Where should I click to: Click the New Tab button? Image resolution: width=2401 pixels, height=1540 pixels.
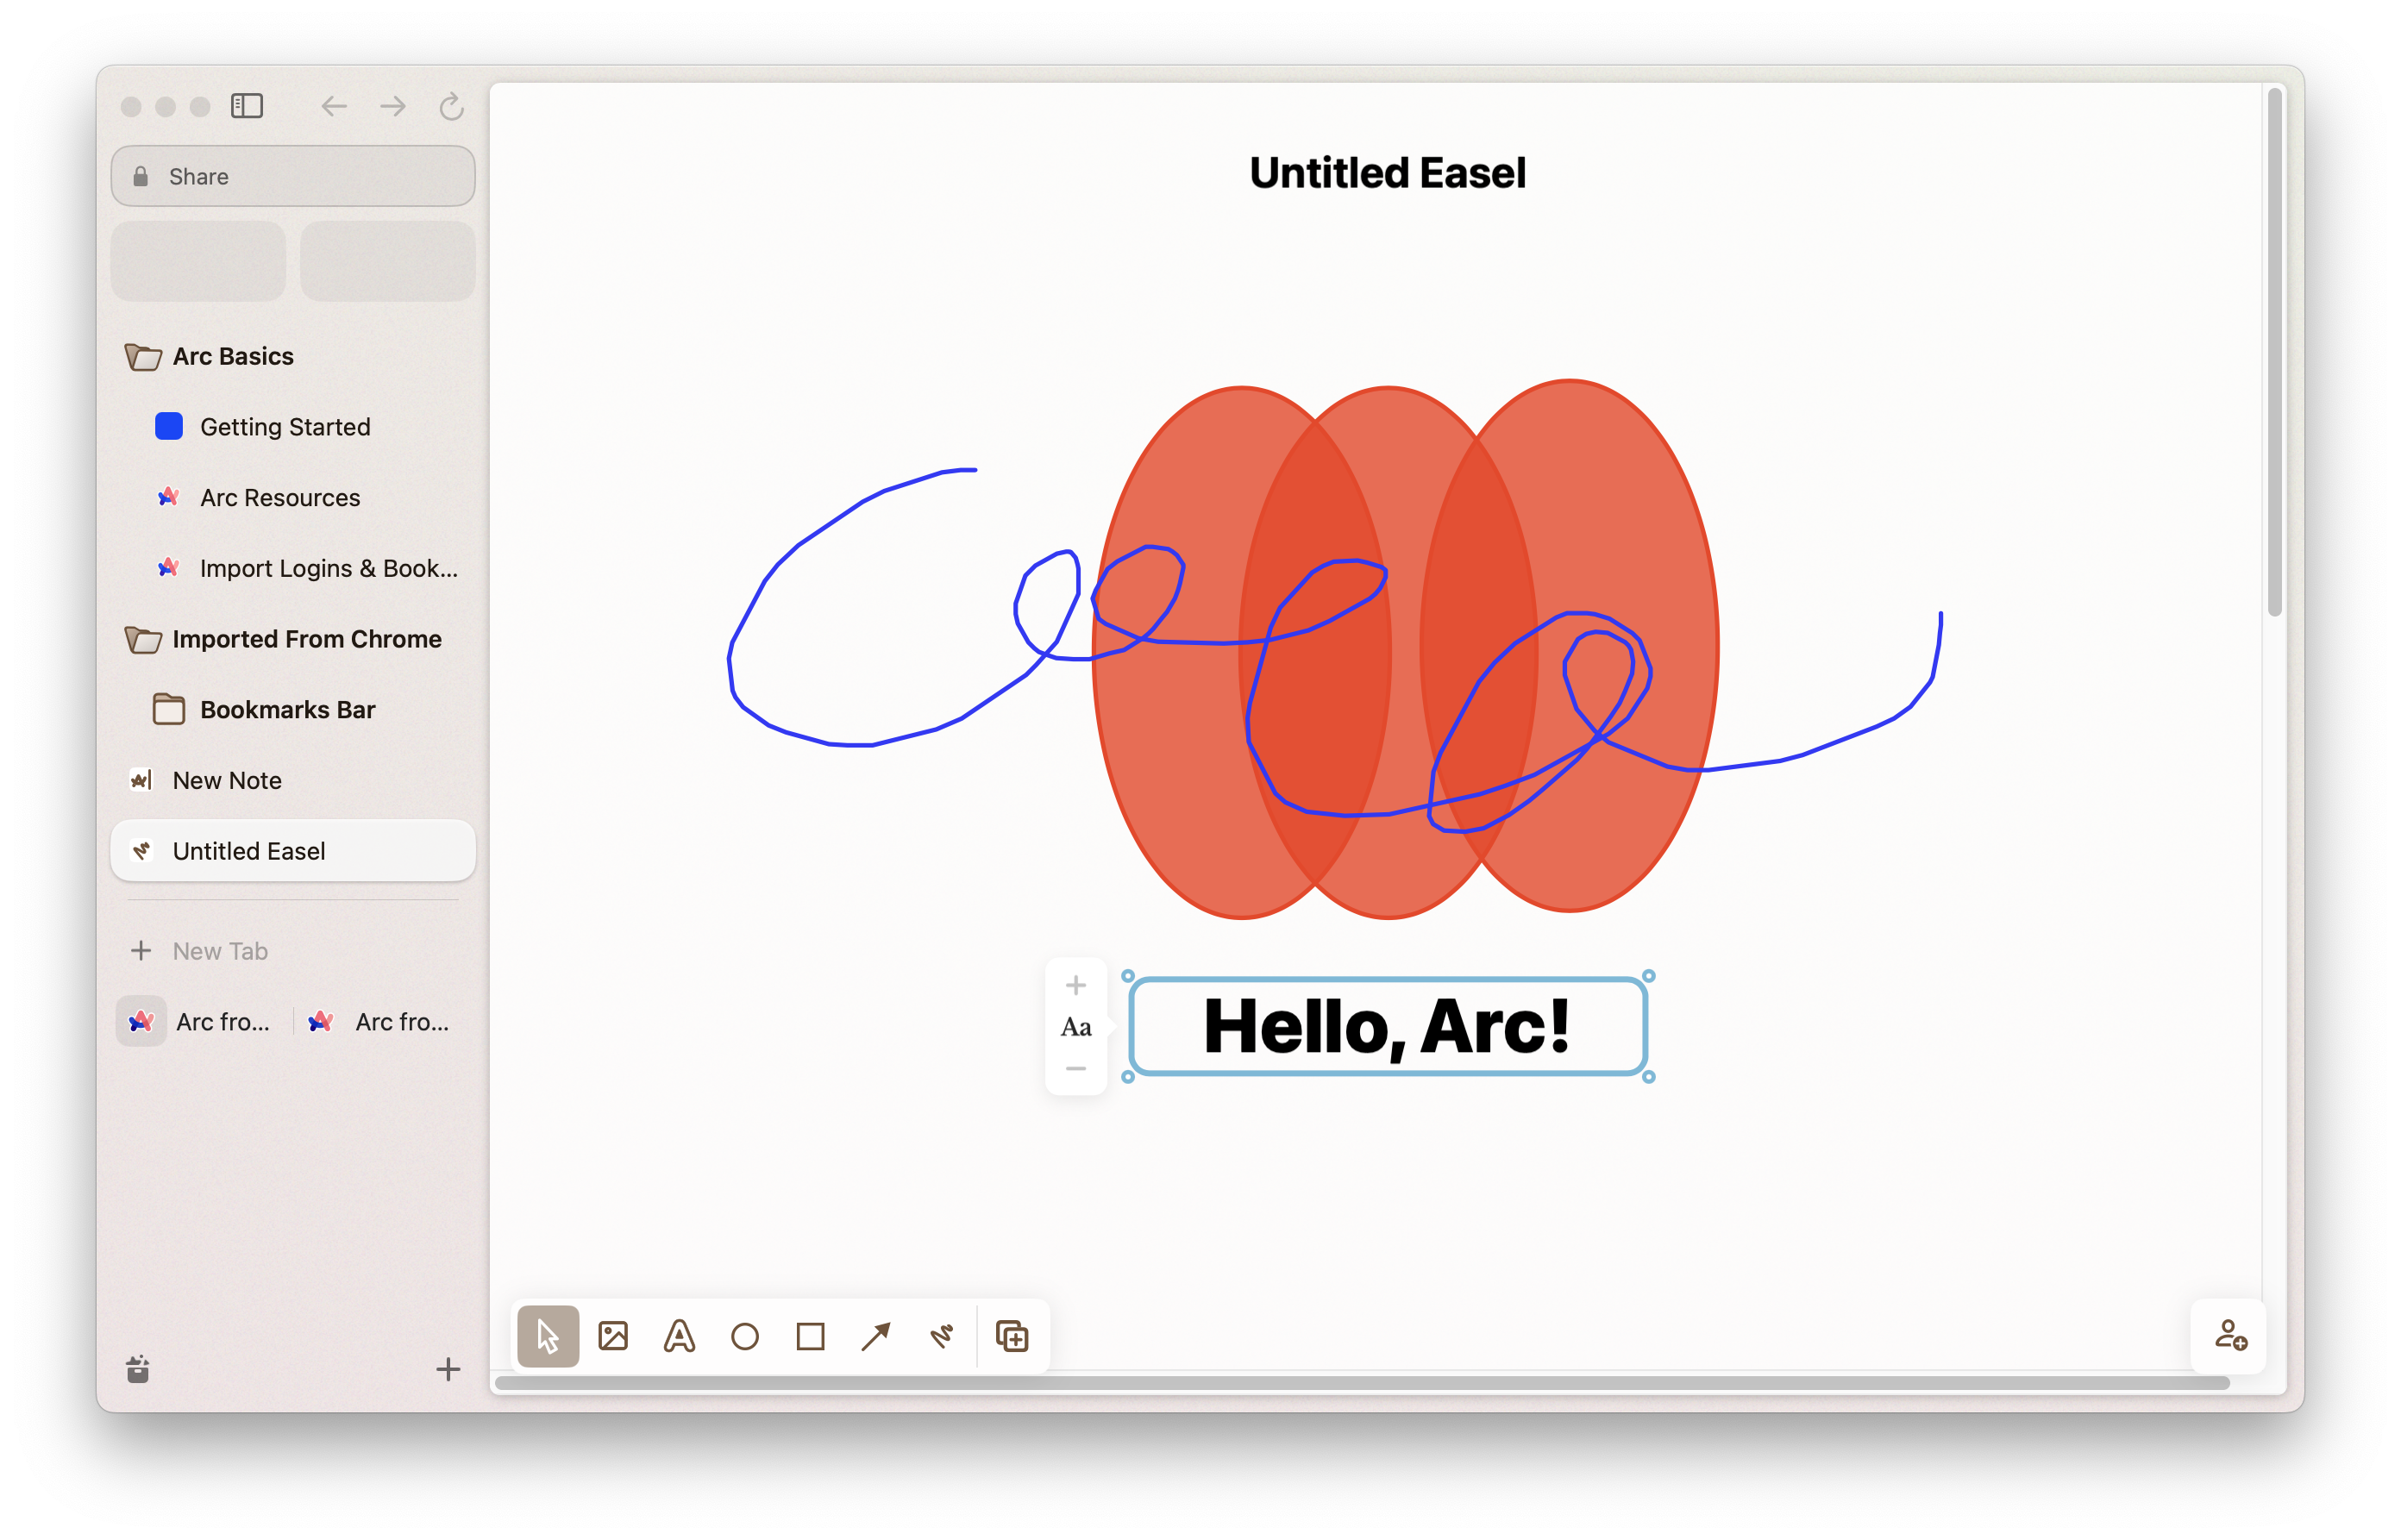point(220,951)
